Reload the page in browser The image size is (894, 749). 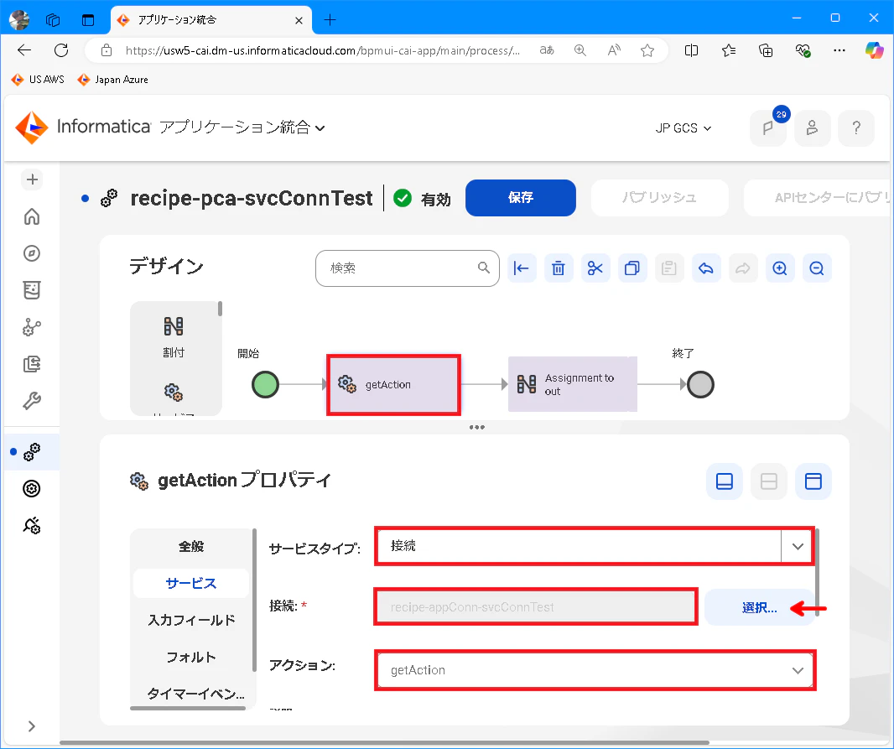pos(61,50)
